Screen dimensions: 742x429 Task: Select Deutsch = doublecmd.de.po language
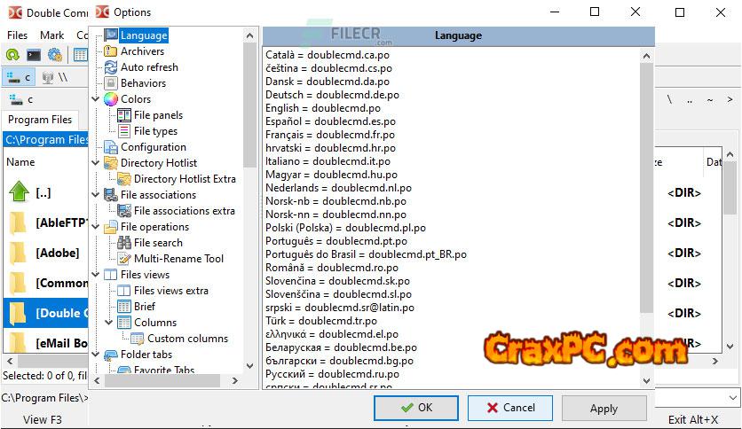[332, 95]
